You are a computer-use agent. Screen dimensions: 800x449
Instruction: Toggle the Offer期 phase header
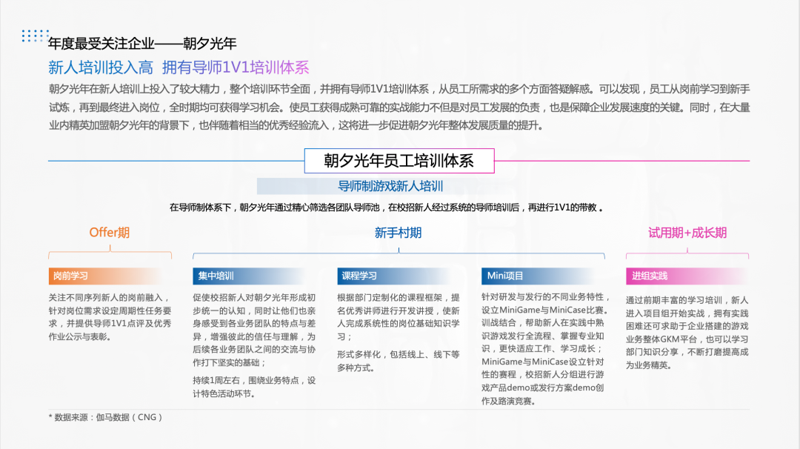[109, 232]
